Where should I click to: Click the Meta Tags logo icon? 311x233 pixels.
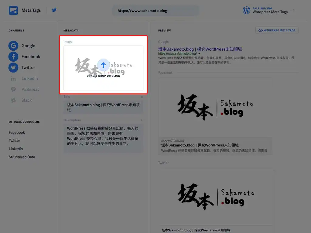click(13, 10)
